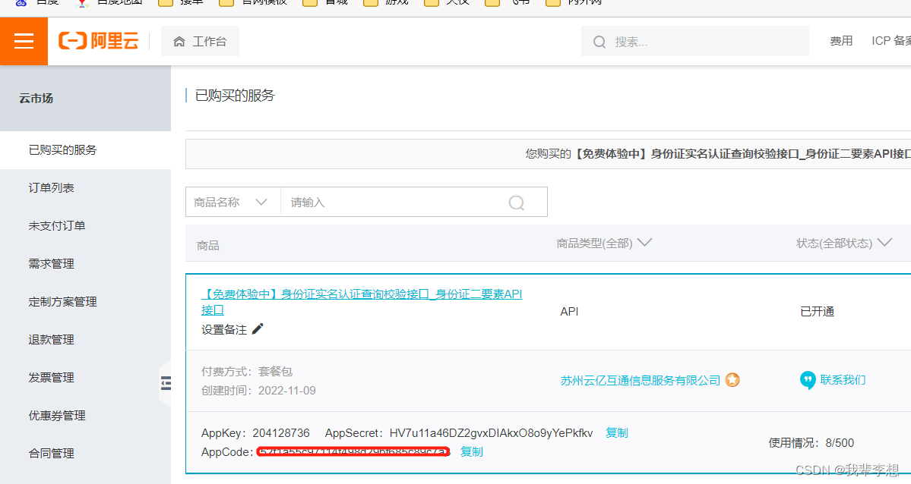Focus the top 搜索 search field
The image size is (911, 484).
695,42
